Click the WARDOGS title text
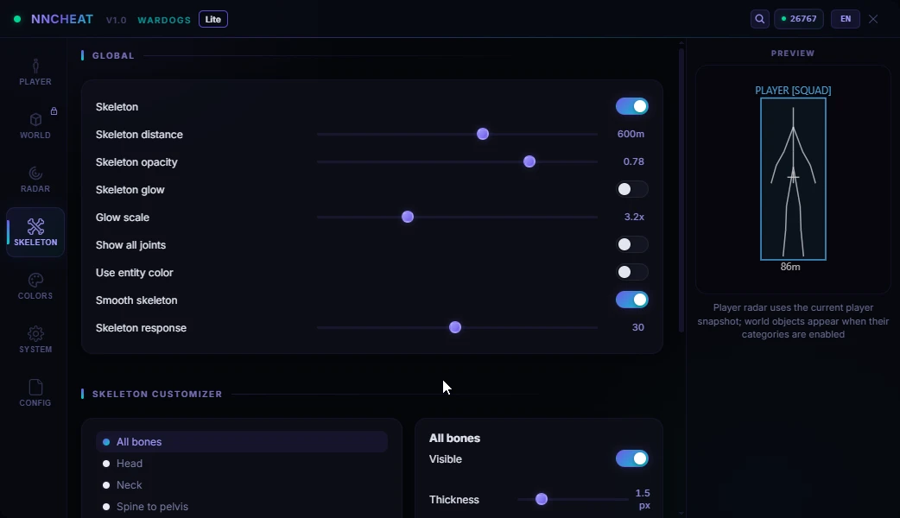Viewport: 900px width, 518px height. click(164, 20)
